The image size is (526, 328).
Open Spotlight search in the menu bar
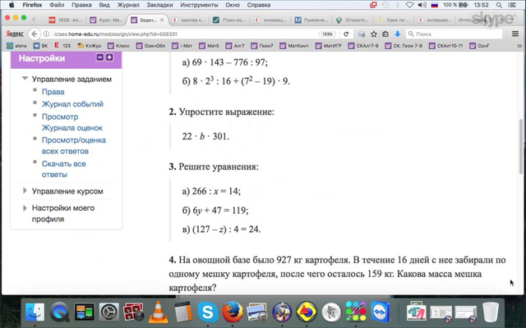tap(499, 5)
